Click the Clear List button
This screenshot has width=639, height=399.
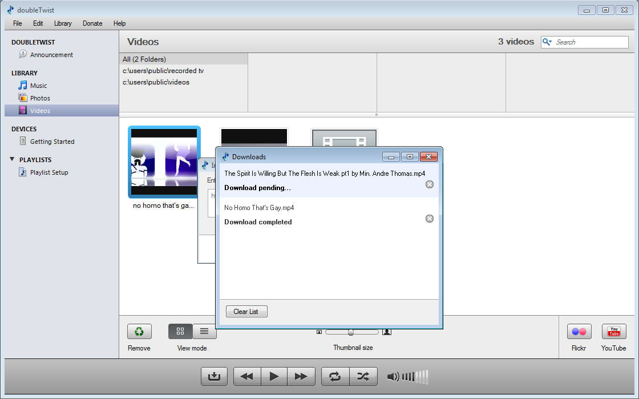(246, 311)
